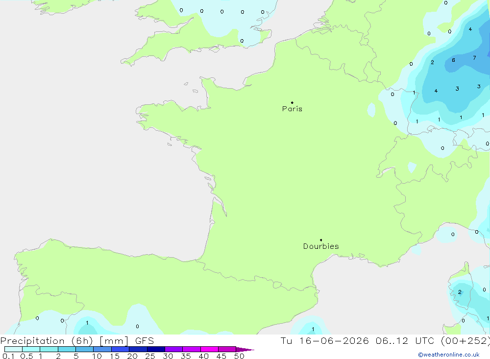
Task: Click the '35' legend scale label
Action: (186, 356)
